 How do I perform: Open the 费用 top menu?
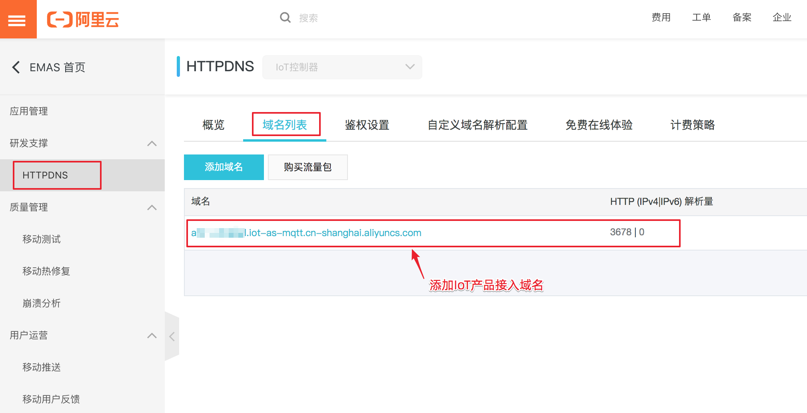tap(661, 17)
